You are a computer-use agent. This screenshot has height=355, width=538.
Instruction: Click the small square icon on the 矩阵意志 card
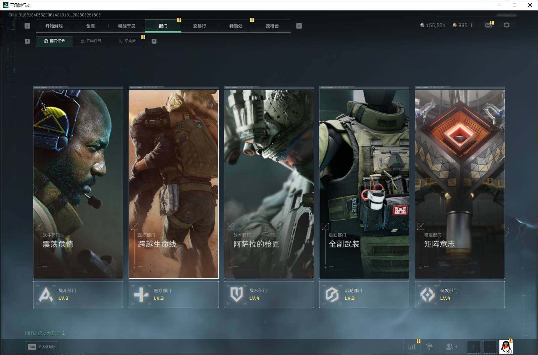click(x=420, y=226)
